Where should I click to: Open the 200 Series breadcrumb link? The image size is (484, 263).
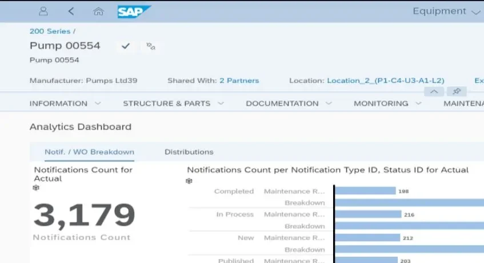tap(50, 31)
